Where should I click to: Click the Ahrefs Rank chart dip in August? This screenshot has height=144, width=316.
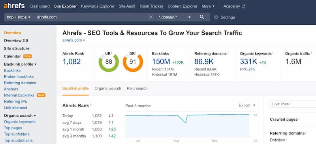(x=186, y=122)
